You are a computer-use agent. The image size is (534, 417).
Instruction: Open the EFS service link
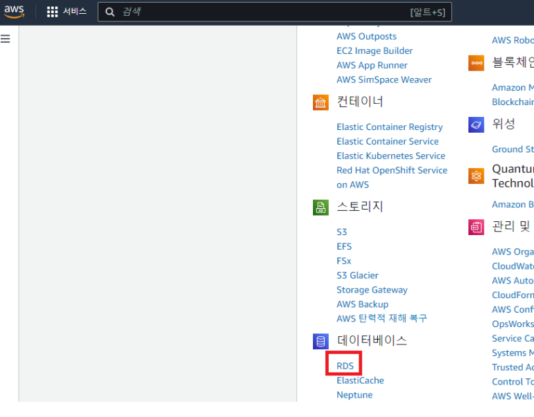[x=344, y=246]
